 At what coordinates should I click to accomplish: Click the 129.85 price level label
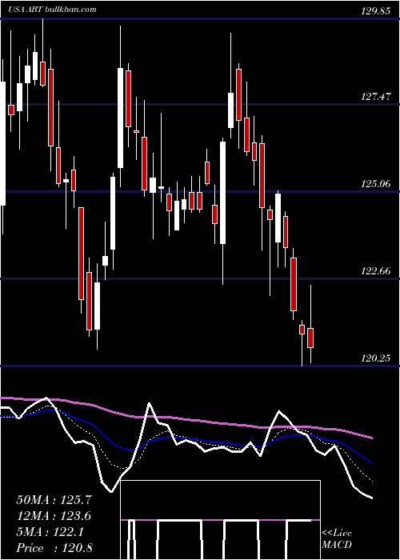375,10
